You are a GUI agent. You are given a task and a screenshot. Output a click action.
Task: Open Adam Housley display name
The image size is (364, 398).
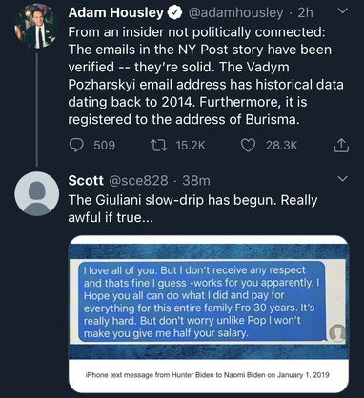[116, 13]
